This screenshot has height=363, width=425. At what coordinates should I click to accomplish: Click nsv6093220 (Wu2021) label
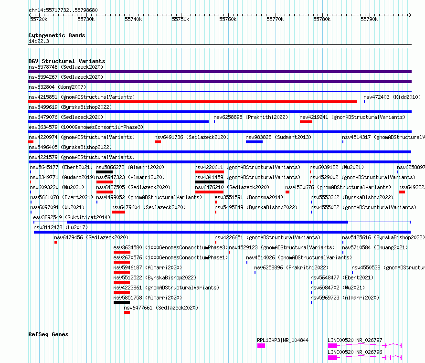57,187
